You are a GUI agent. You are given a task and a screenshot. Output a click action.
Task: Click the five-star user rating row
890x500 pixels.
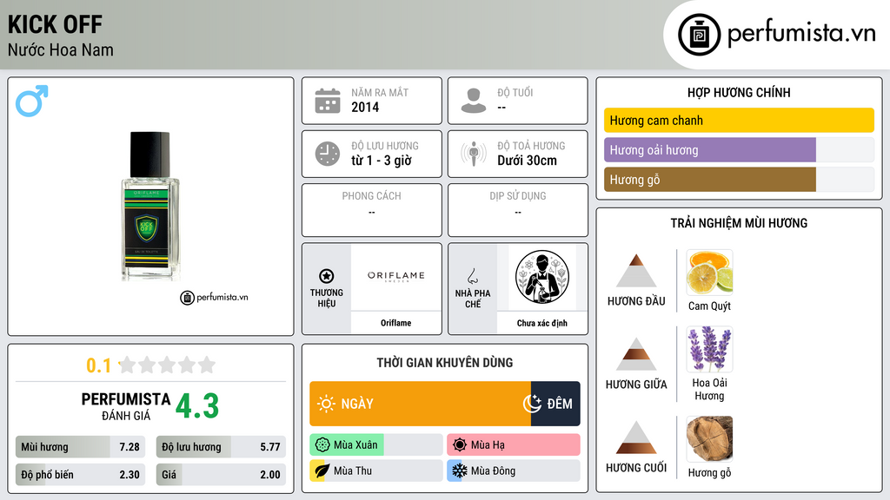(167, 365)
